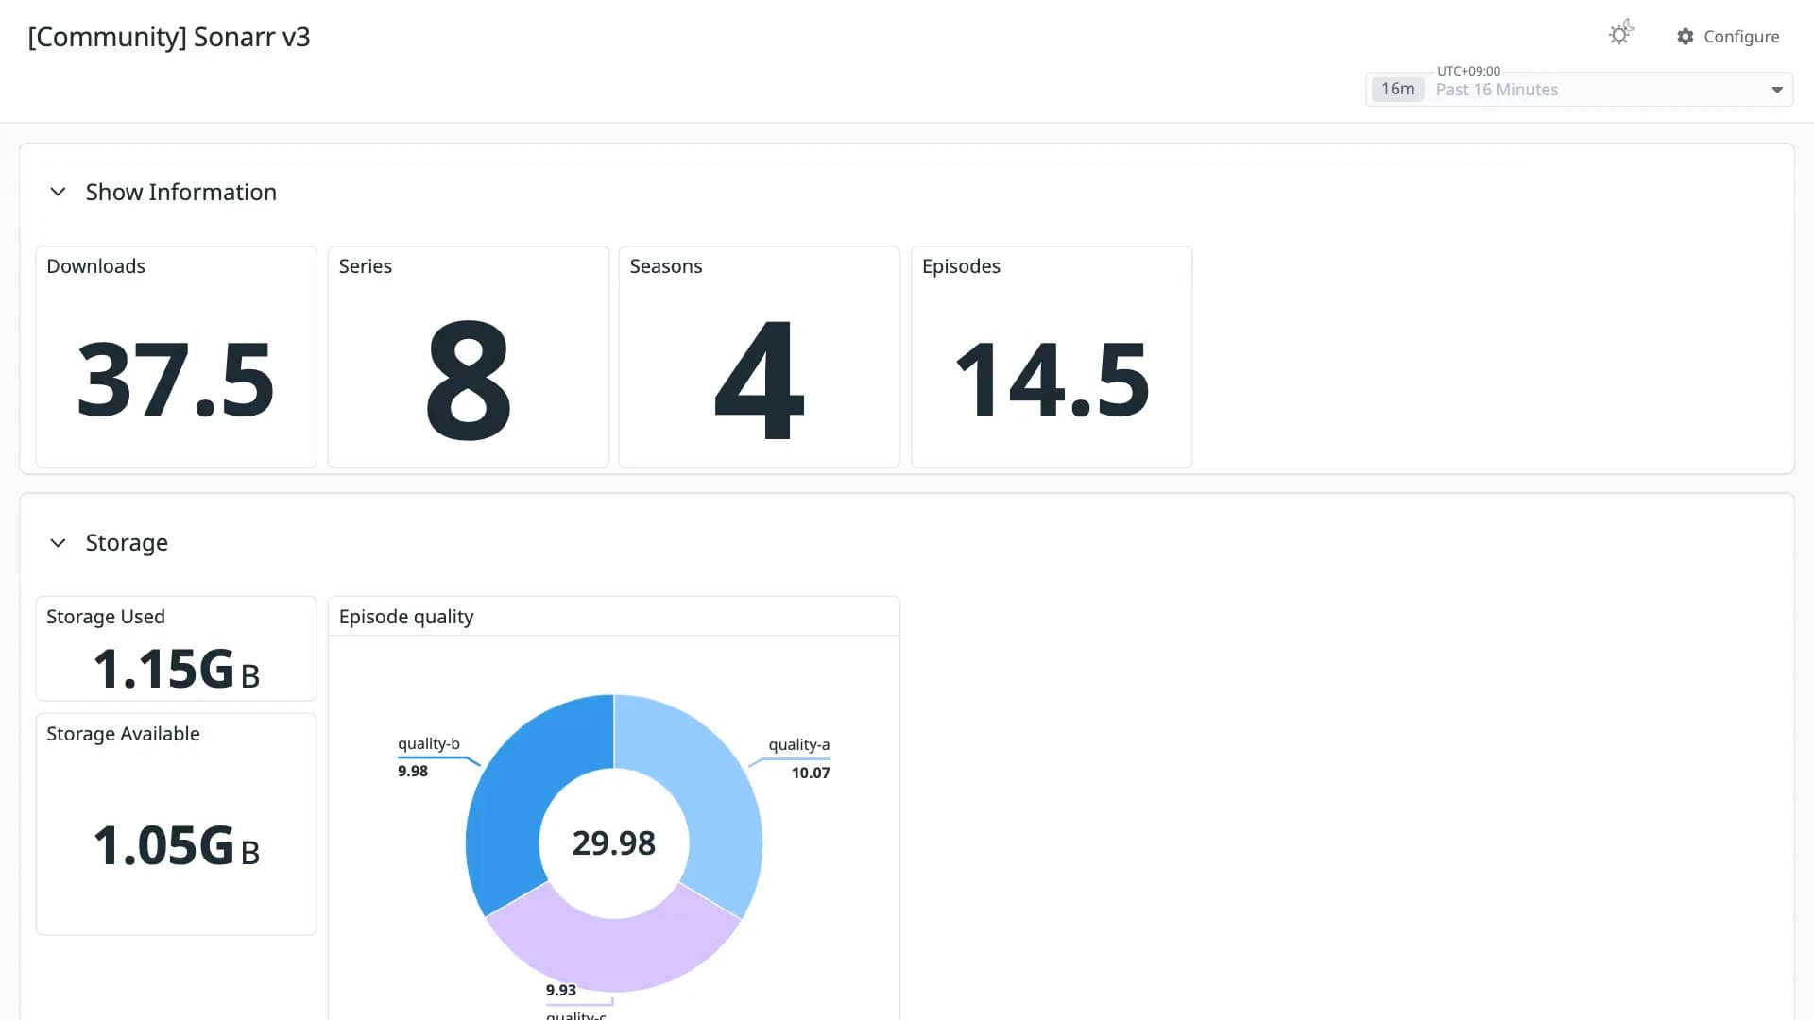The image size is (1814, 1020).
Task: Click the quality-a legend label
Action: [x=798, y=744]
